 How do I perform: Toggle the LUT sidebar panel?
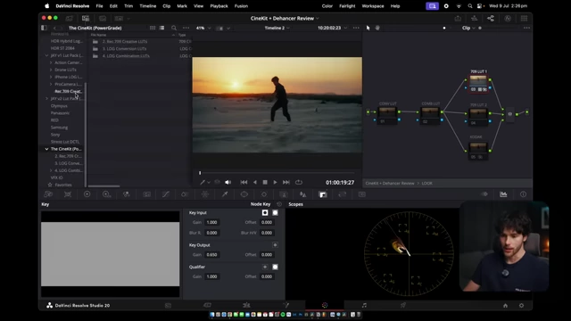(44, 28)
